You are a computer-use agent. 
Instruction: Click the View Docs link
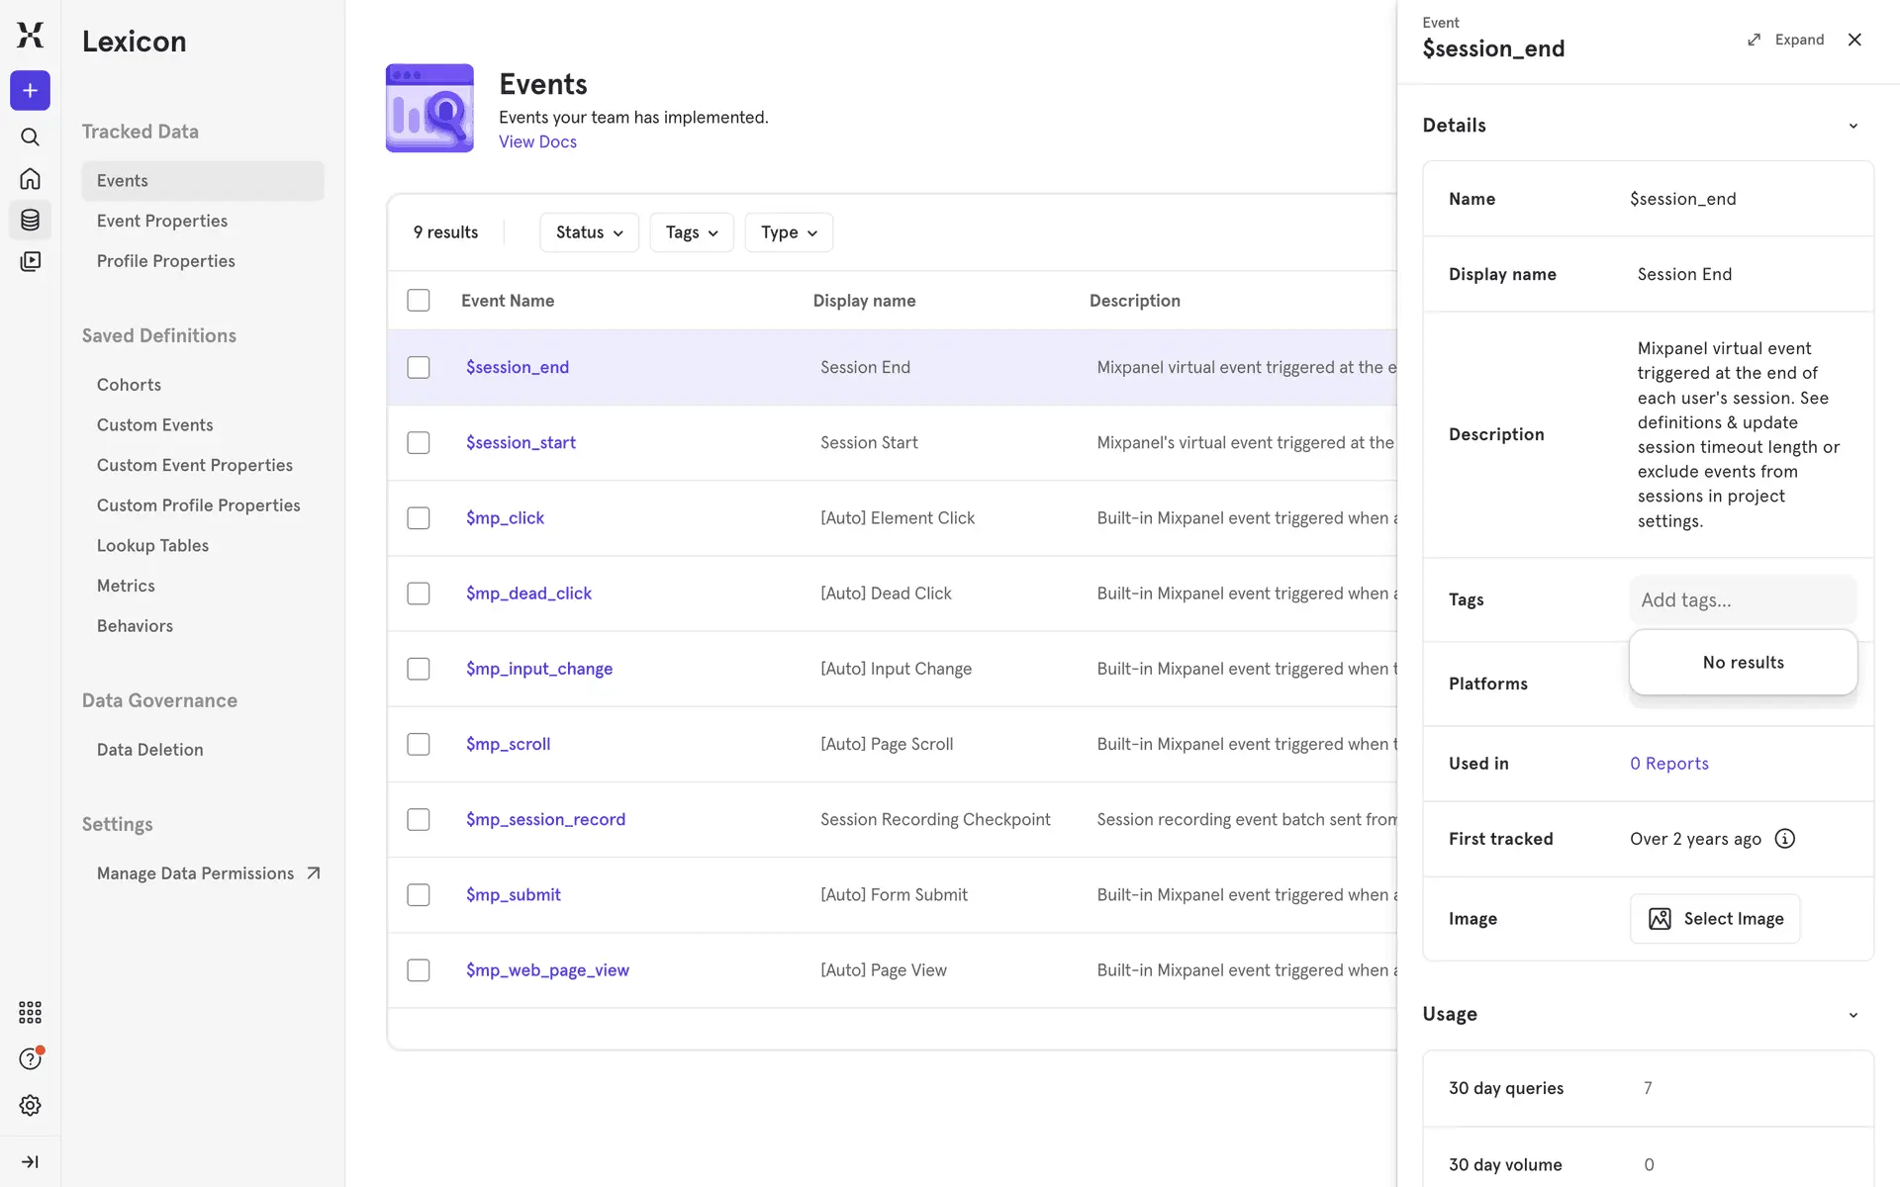[x=537, y=141]
